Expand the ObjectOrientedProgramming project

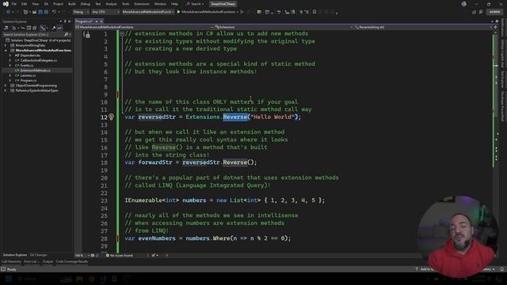6,85
